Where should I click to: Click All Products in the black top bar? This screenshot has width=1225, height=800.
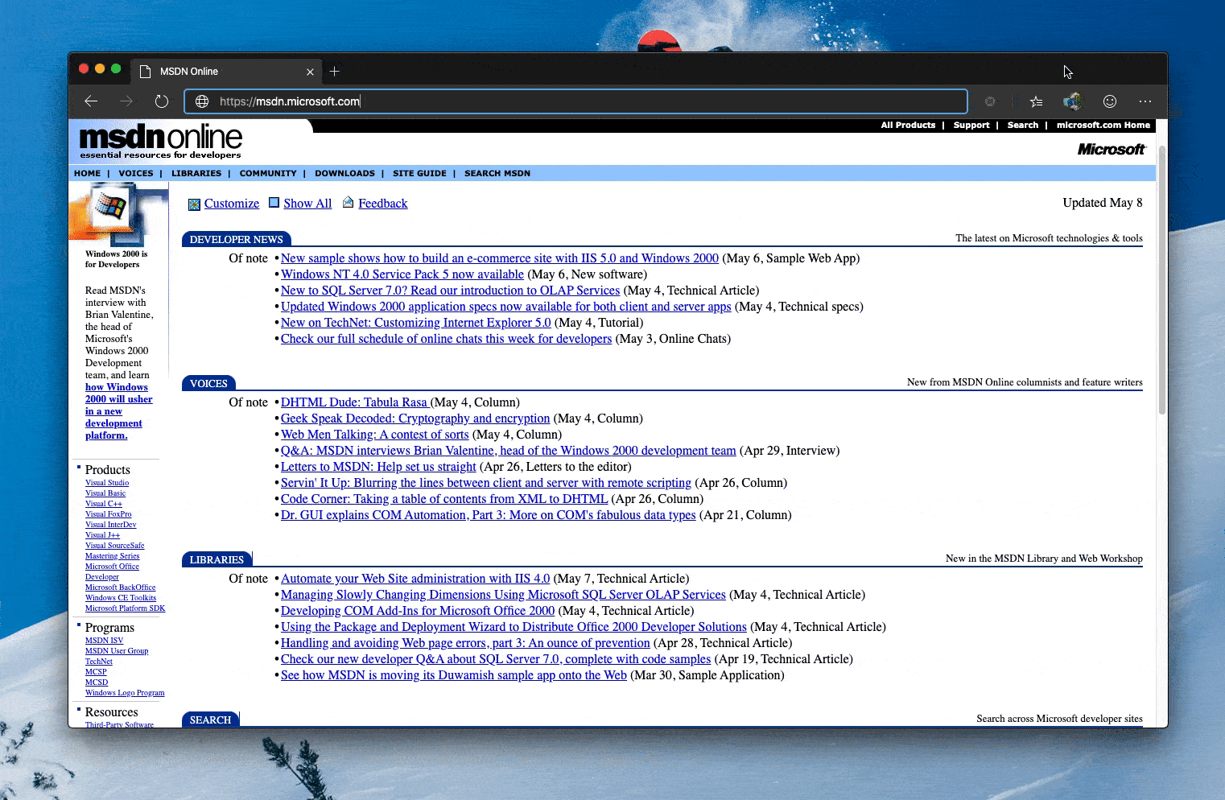tap(908, 126)
